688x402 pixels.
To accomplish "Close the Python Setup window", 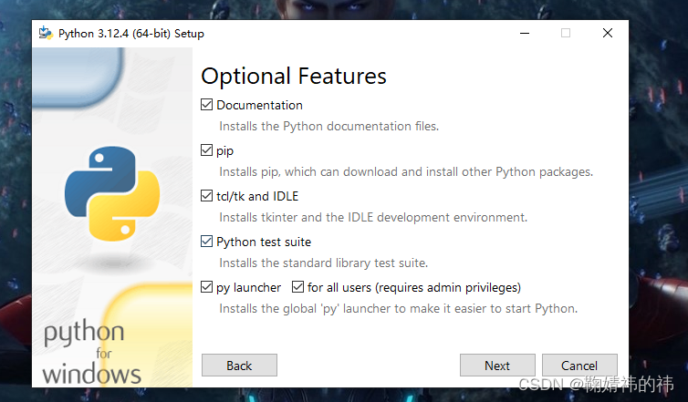I will tap(608, 34).
